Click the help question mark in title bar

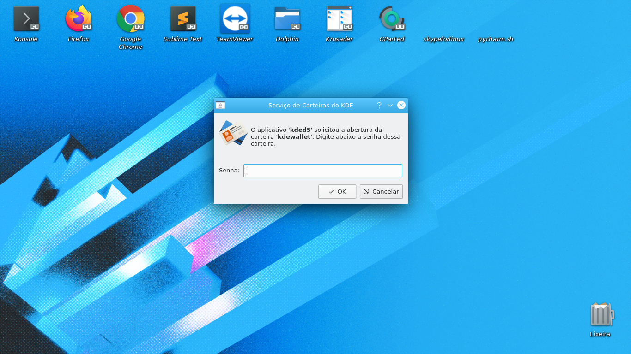point(379,105)
